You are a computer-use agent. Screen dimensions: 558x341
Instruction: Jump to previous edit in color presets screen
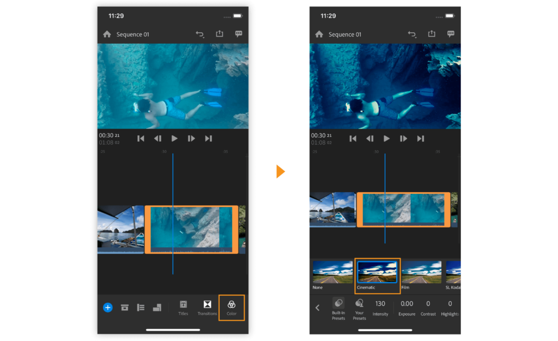353,139
